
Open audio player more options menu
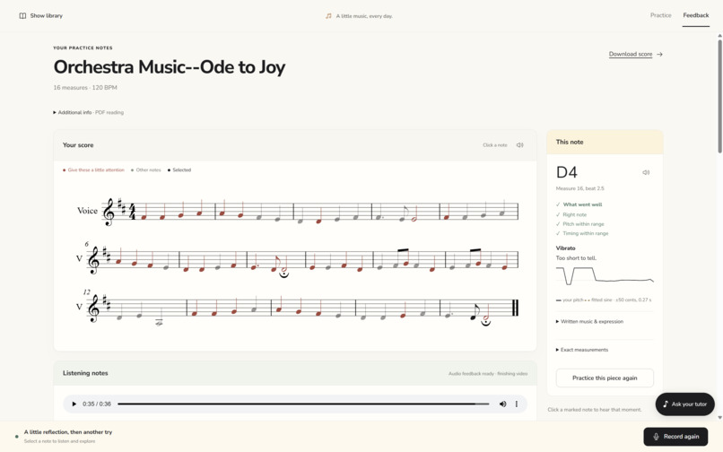point(517,404)
